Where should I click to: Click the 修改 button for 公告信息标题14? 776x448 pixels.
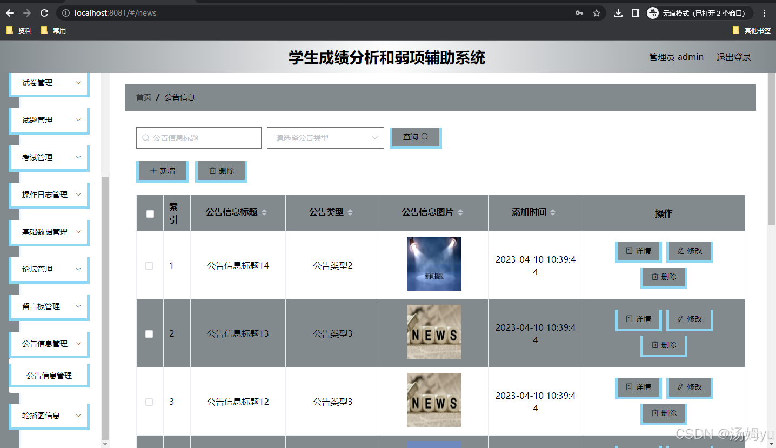tap(690, 251)
